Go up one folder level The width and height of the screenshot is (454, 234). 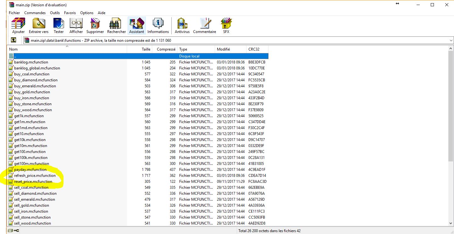pos(14,40)
